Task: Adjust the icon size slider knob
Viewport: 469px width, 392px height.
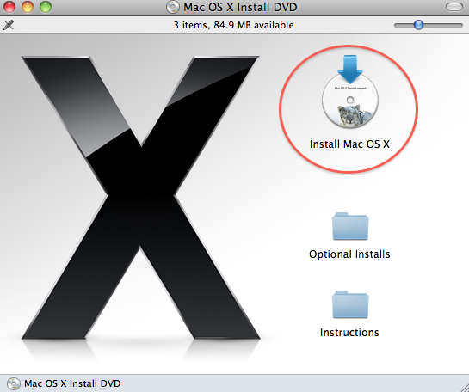Action: (x=418, y=25)
